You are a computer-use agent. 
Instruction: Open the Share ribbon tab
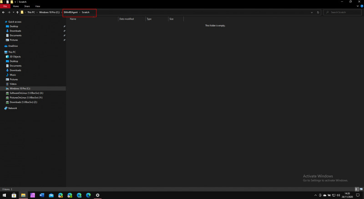coord(27,7)
